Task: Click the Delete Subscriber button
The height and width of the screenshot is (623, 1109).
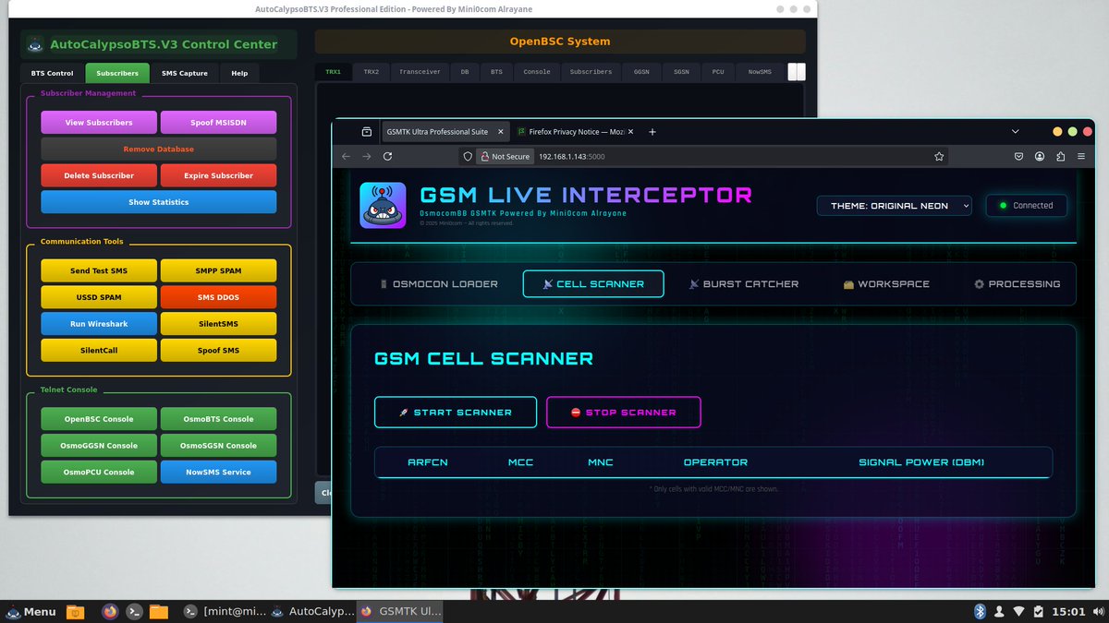Action: [x=99, y=175]
